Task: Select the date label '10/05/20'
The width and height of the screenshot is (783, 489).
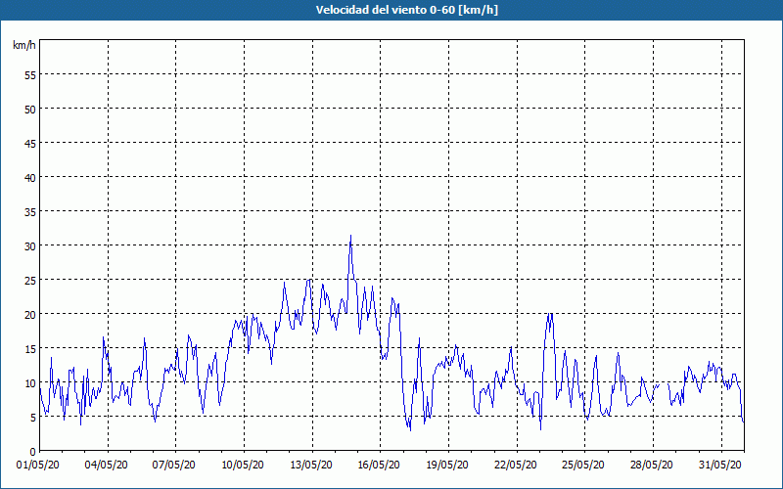Action: click(243, 465)
